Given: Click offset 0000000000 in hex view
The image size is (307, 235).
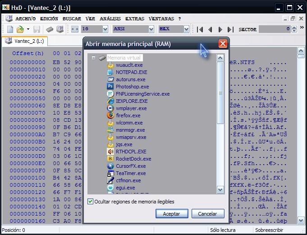Looking at the screenshot, I should [27, 62].
